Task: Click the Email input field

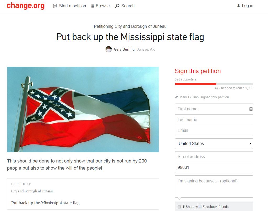Action: [x=214, y=131]
